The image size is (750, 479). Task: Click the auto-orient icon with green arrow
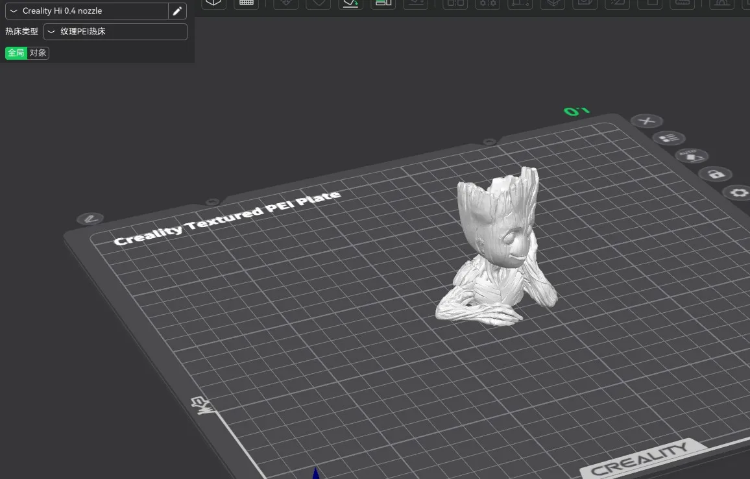[350, 3]
